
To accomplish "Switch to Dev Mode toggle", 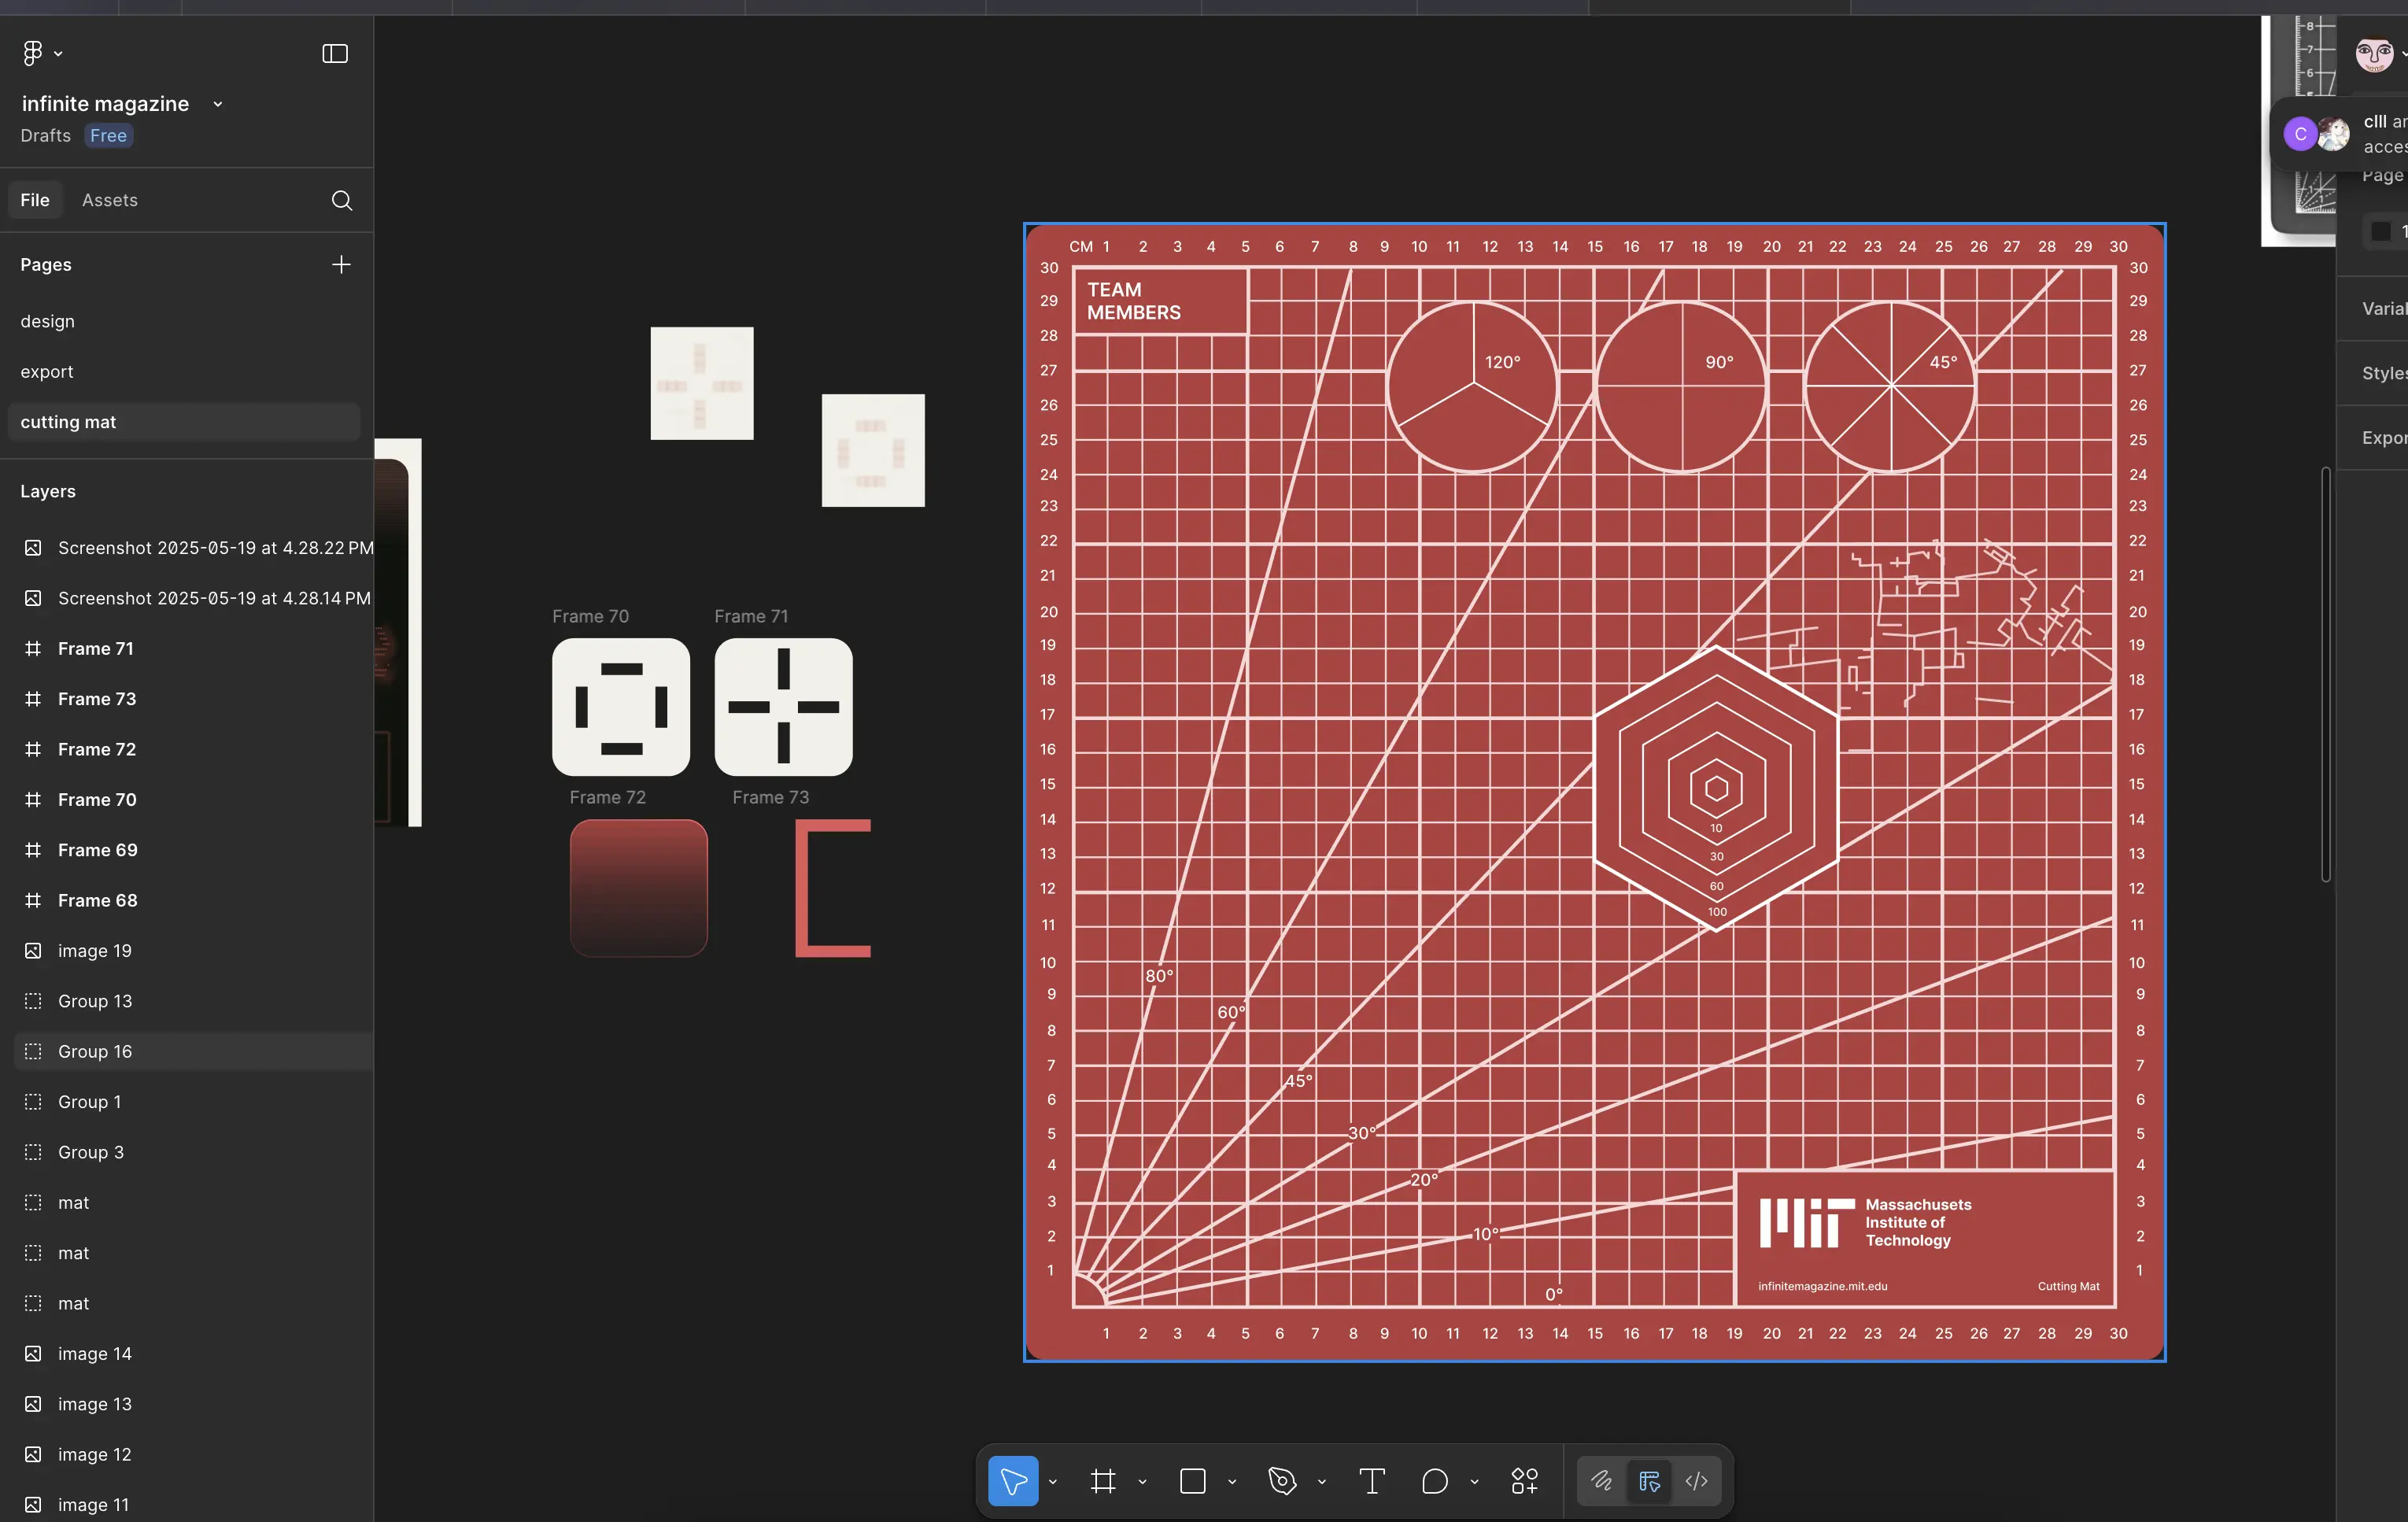I will [x=1697, y=1481].
